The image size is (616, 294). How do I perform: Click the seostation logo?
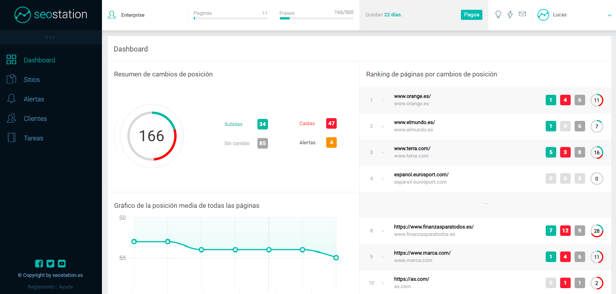[51, 15]
